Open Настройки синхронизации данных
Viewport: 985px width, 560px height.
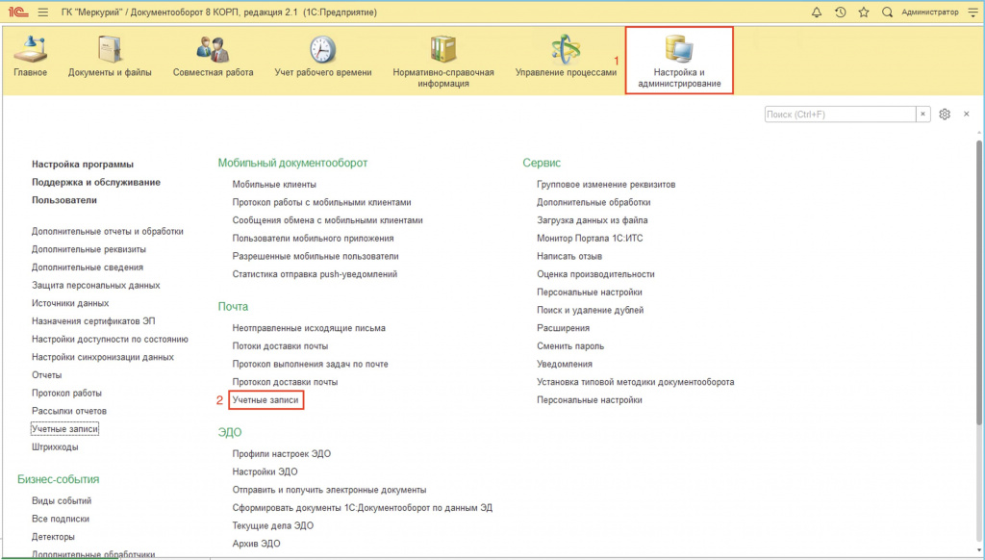[103, 357]
